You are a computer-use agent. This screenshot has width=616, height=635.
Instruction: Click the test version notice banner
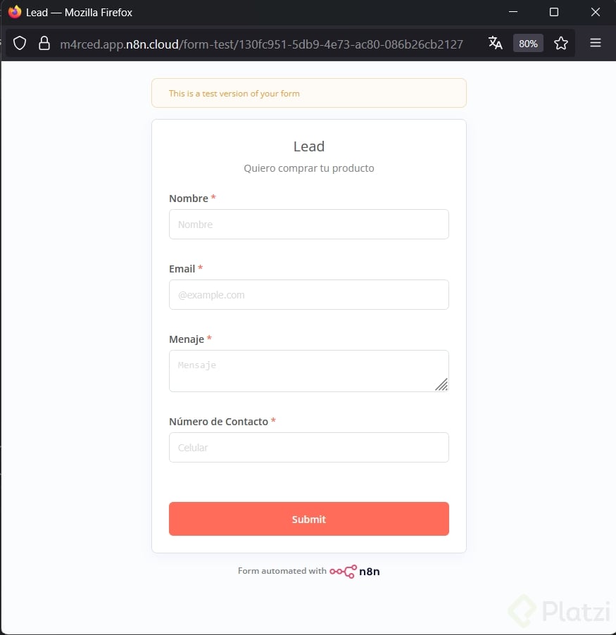click(308, 94)
